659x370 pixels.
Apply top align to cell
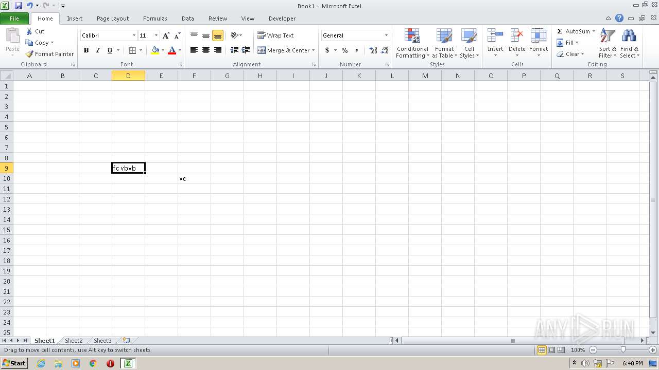(x=194, y=35)
